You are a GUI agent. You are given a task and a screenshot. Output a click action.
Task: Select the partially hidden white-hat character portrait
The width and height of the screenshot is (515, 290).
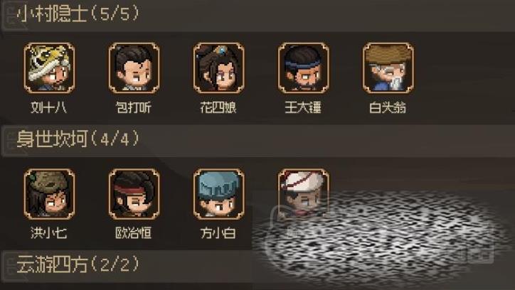pyautogui.click(x=304, y=193)
